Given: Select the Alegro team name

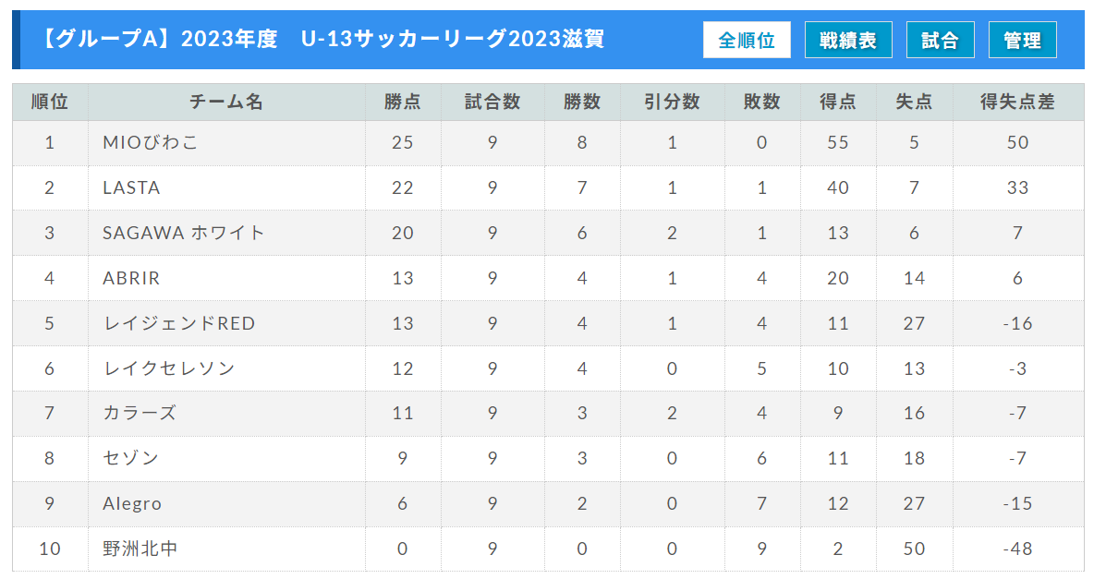Looking at the screenshot, I should [x=132, y=503].
